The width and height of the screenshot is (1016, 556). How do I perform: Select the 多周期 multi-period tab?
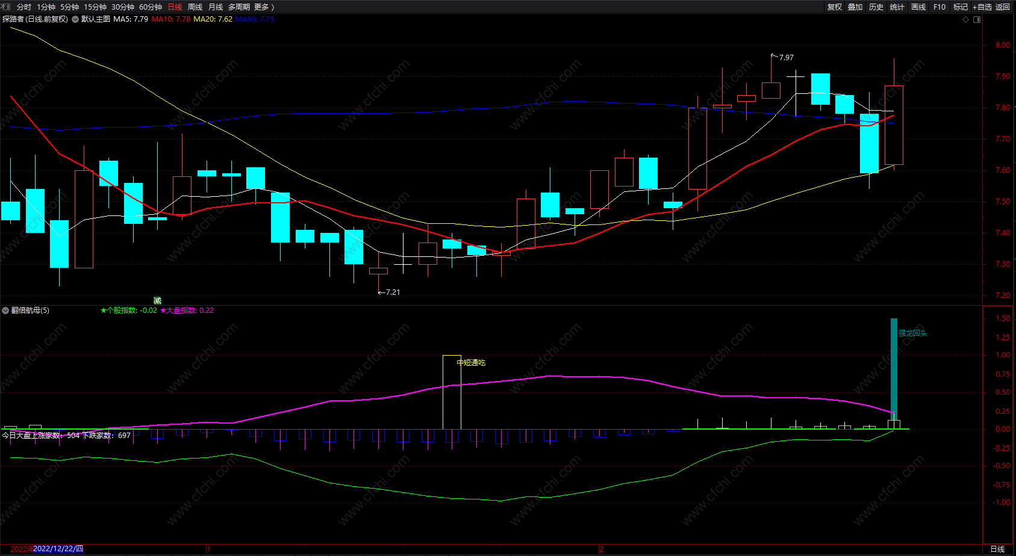pos(239,7)
